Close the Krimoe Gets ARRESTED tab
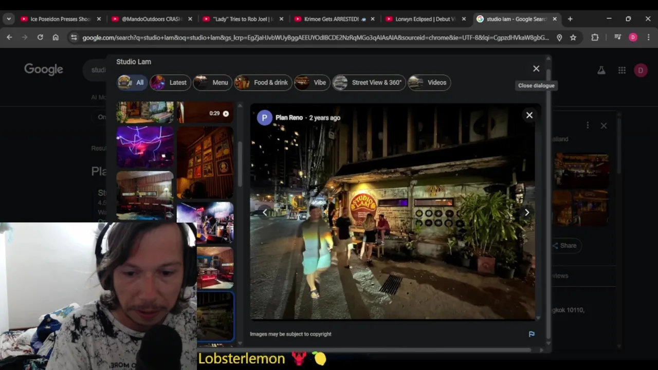 click(372, 19)
